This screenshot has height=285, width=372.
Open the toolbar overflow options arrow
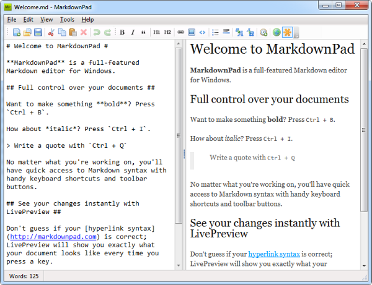pos(296,35)
